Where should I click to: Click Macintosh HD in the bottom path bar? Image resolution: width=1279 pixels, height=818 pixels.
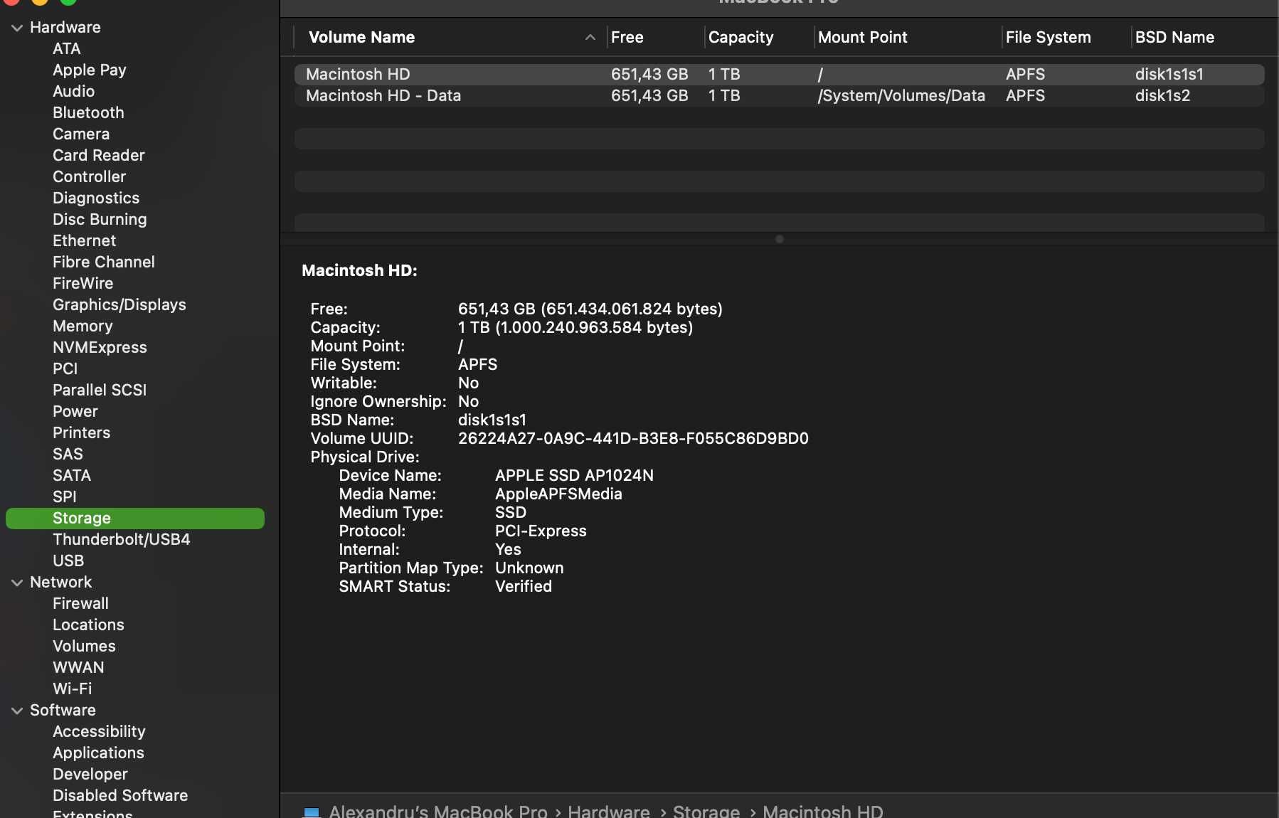(x=822, y=812)
